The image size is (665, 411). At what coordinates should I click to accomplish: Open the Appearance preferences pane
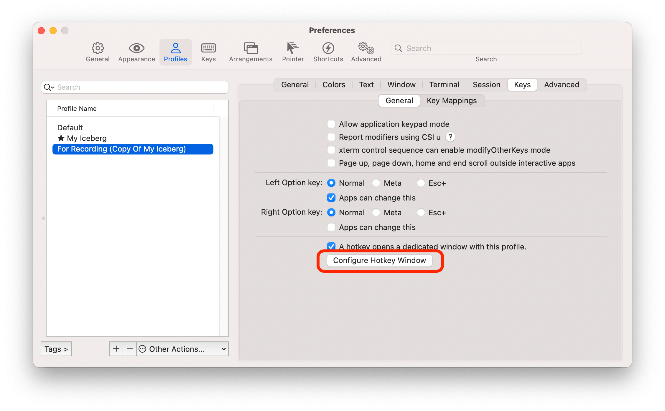(x=136, y=52)
